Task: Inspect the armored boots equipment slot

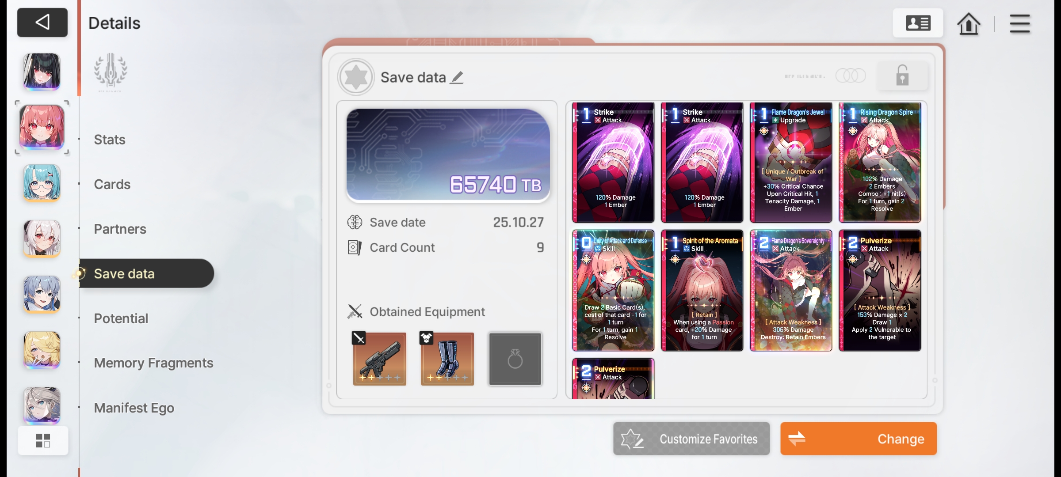Action: click(447, 359)
